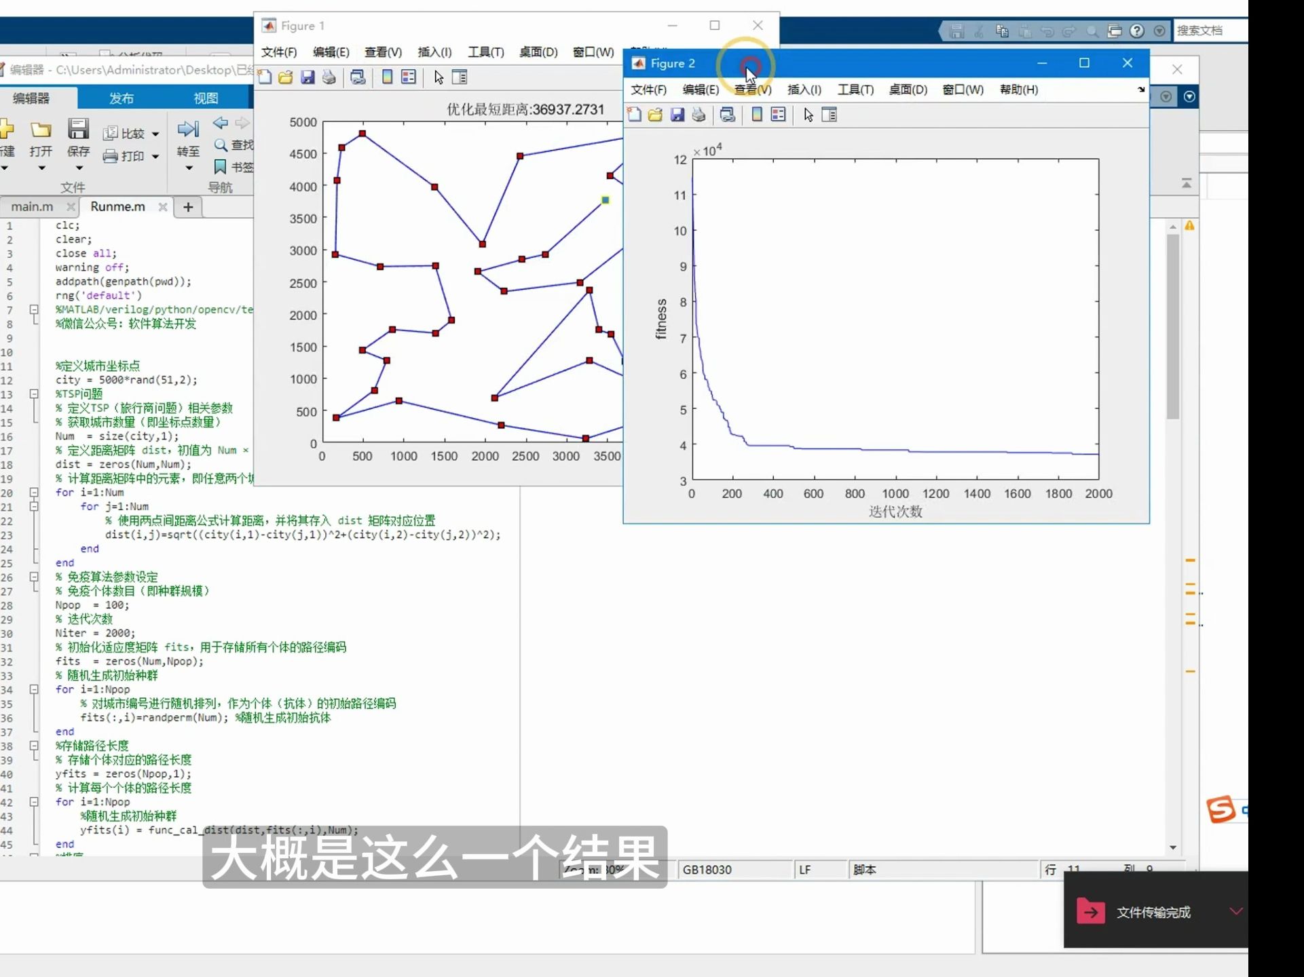Toggle Edit Plot arrow in Figure 2
1304x977 pixels.
click(x=808, y=115)
